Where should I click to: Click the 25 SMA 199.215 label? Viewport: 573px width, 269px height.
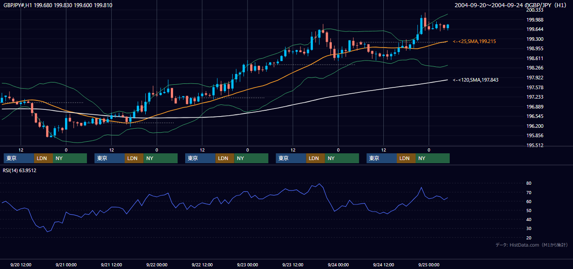click(x=474, y=41)
